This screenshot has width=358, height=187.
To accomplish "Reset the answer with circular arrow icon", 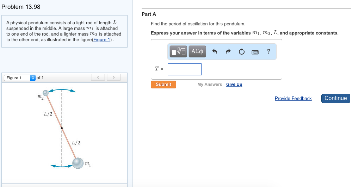I will [241, 52].
